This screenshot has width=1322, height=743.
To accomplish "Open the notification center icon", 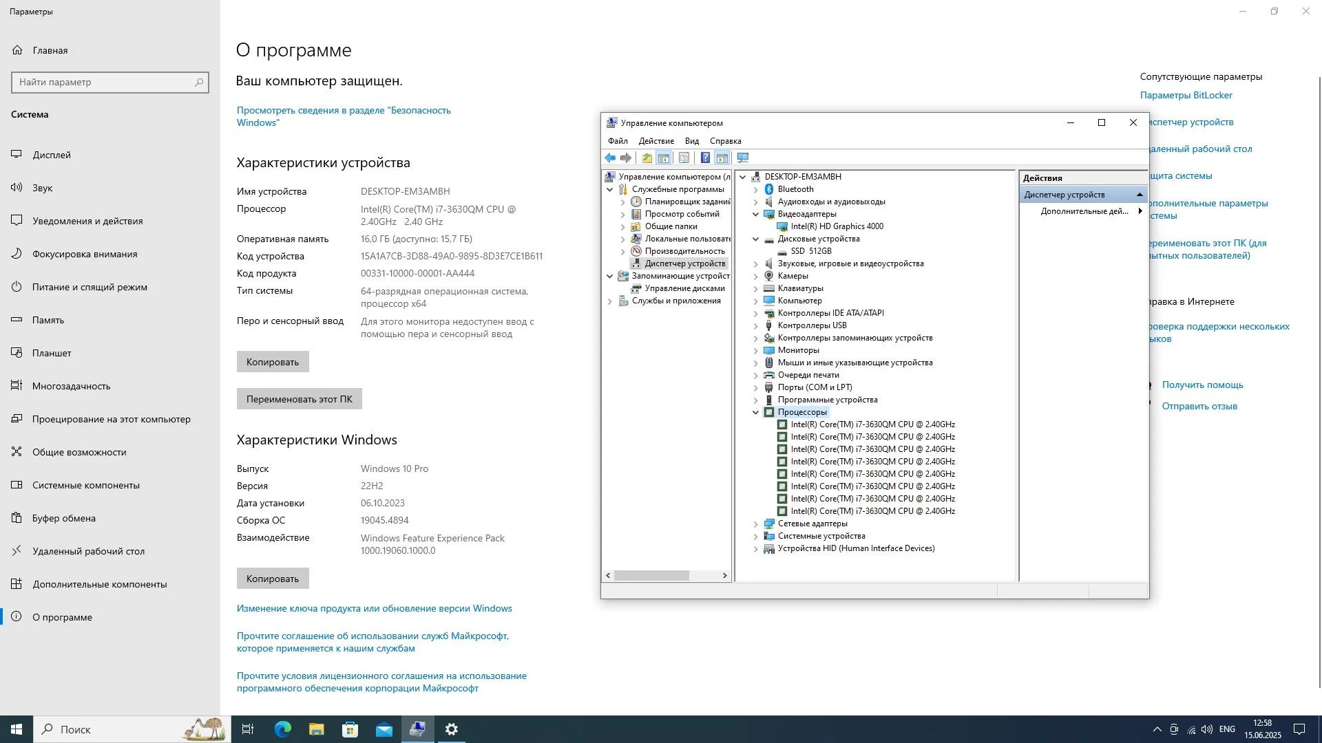I will [1299, 729].
